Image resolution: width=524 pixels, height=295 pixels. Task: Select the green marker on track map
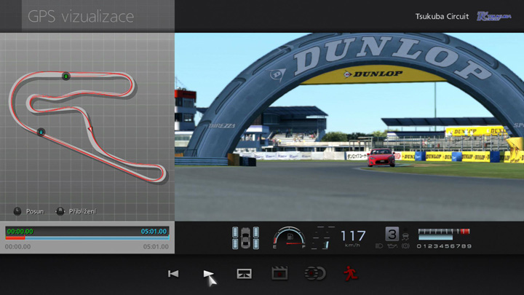click(65, 76)
